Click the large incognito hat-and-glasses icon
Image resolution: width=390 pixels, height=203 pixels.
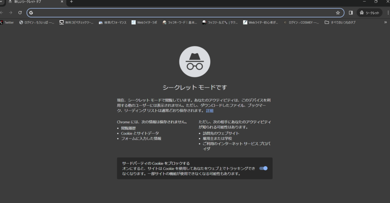pyautogui.click(x=195, y=62)
